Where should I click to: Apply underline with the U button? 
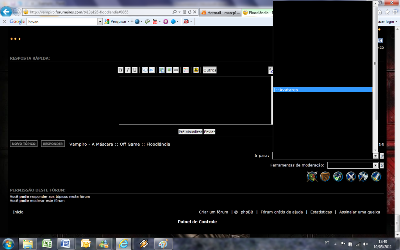click(x=134, y=70)
